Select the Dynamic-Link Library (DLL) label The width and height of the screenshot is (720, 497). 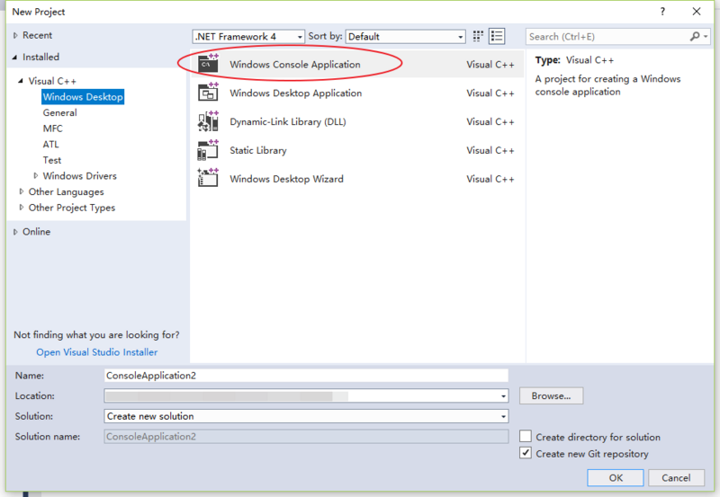click(288, 122)
